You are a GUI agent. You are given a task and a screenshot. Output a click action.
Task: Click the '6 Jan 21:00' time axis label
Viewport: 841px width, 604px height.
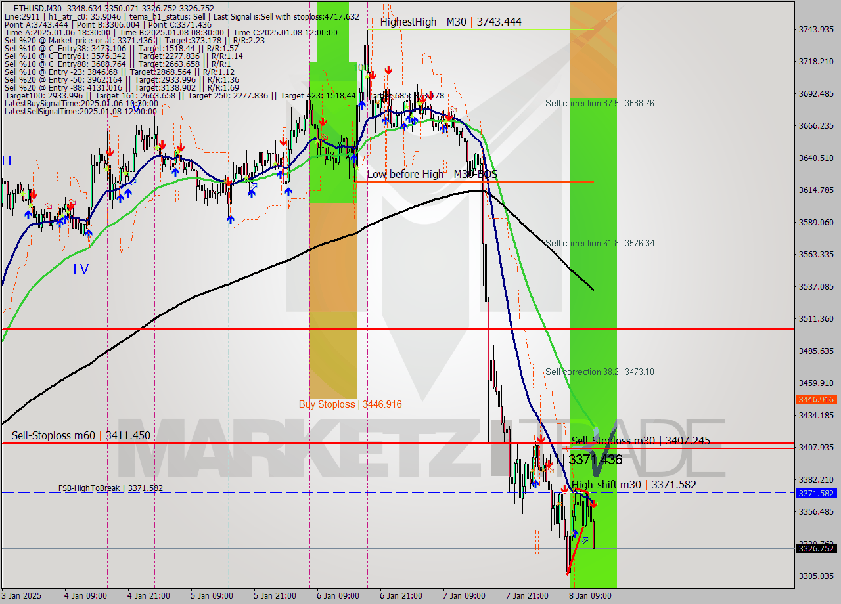(x=401, y=596)
